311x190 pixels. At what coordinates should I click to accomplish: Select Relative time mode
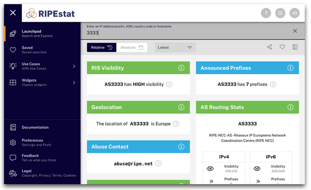(x=102, y=47)
